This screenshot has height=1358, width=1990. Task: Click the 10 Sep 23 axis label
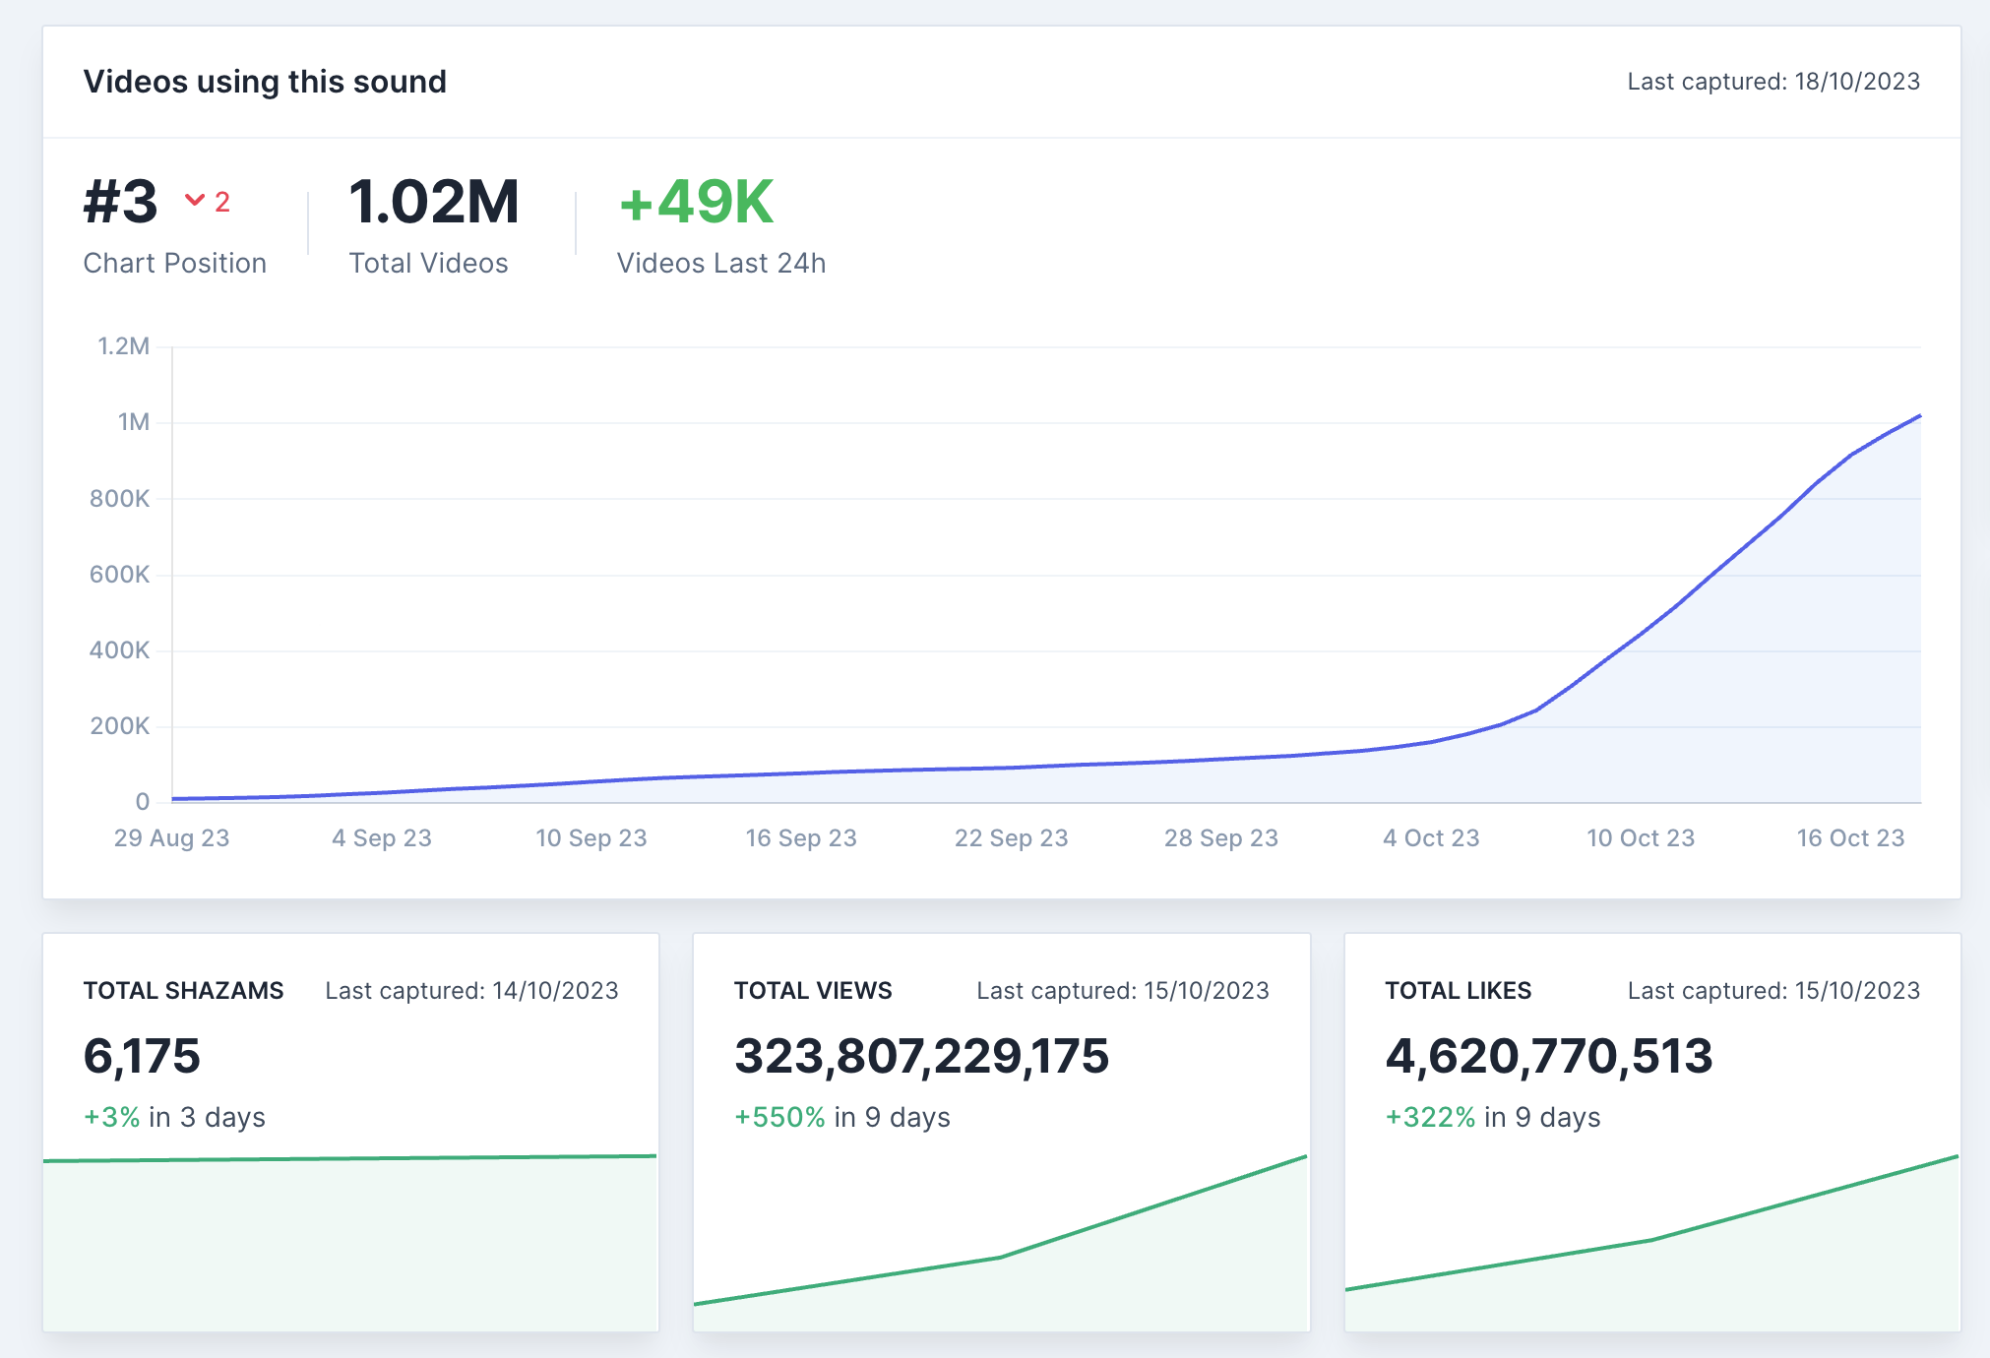pos(591,838)
